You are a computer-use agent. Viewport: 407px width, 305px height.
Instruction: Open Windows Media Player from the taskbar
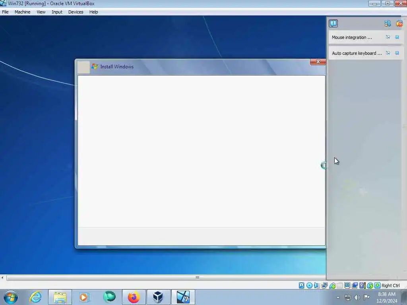pos(84,297)
